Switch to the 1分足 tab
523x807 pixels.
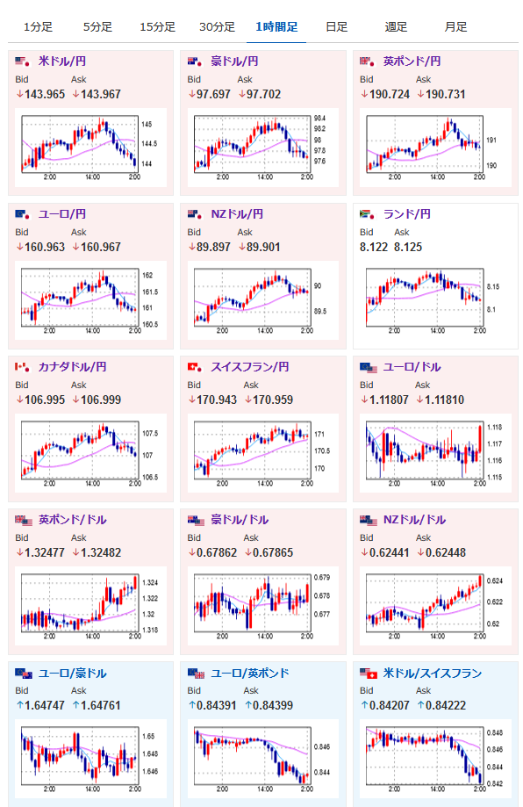pos(38,26)
